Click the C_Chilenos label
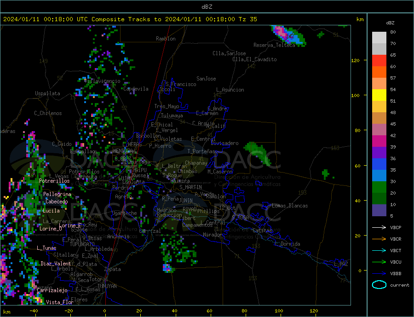This screenshot has width=414, height=317. 48,113
